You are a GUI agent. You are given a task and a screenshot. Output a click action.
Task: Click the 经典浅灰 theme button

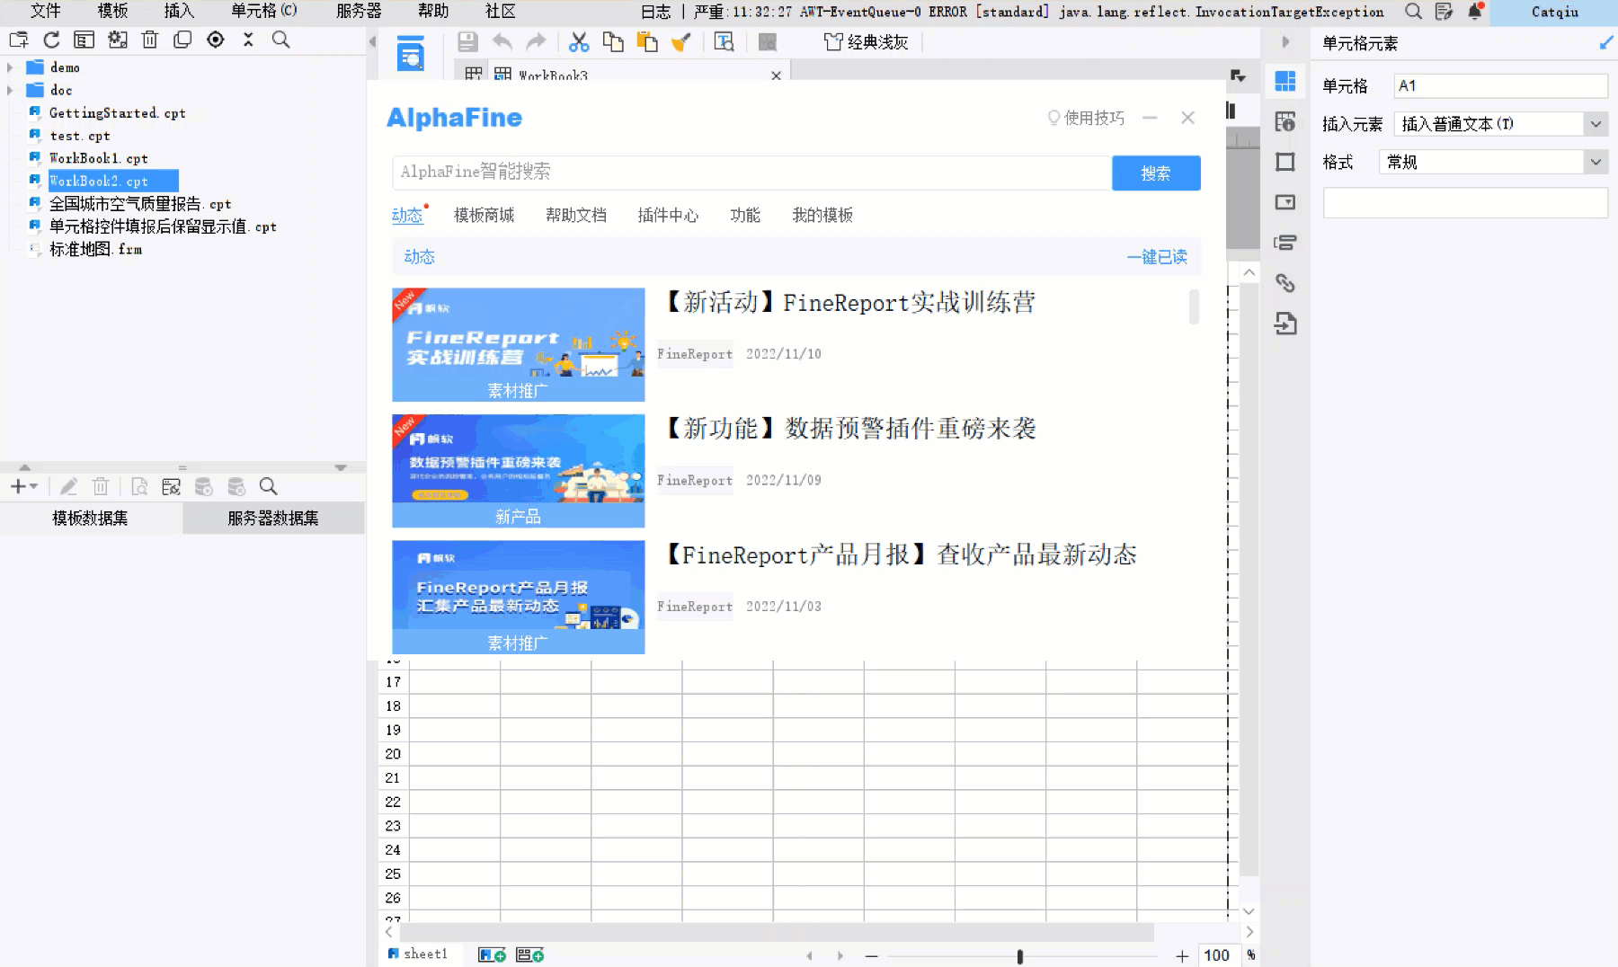(x=867, y=42)
